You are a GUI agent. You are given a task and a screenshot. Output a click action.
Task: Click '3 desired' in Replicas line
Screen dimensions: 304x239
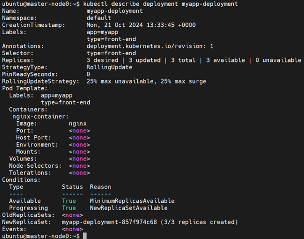102,60
